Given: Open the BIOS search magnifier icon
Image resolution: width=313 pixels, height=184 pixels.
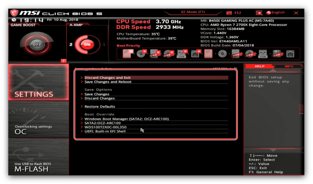Looking at the screenshot, I should [259, 13].
